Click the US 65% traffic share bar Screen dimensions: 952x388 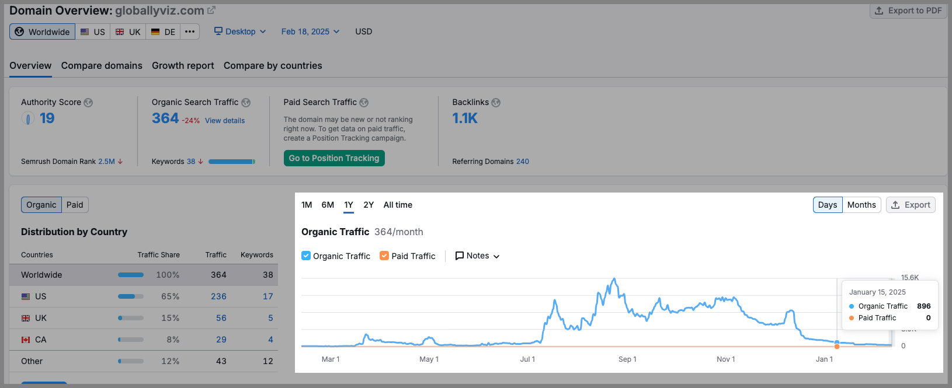tap(131, 296)
